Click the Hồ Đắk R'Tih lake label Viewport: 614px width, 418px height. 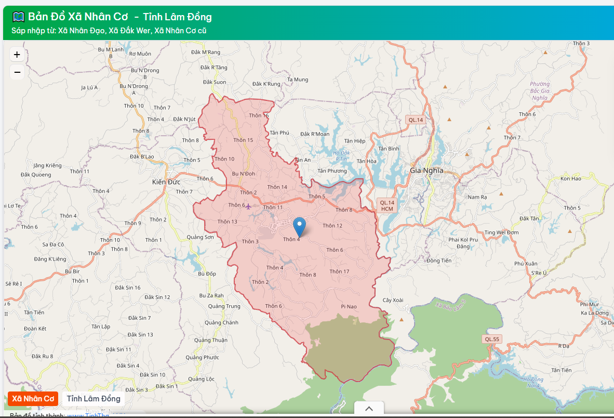tap(341, 155)
